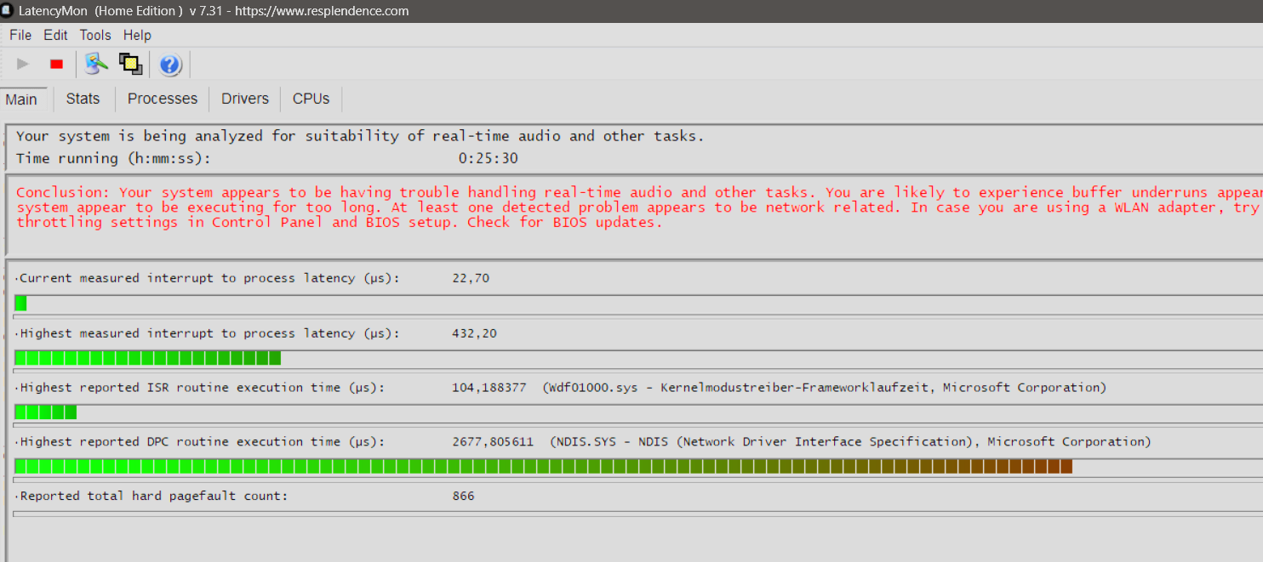Switch to the Processes tab
The width and height of the screenshot is (1263, 562).
coord(163,99)
